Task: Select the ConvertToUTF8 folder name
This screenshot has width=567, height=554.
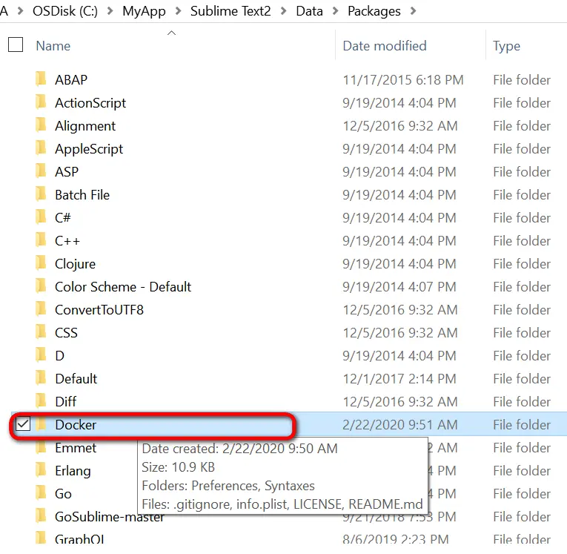Action: 99,310
